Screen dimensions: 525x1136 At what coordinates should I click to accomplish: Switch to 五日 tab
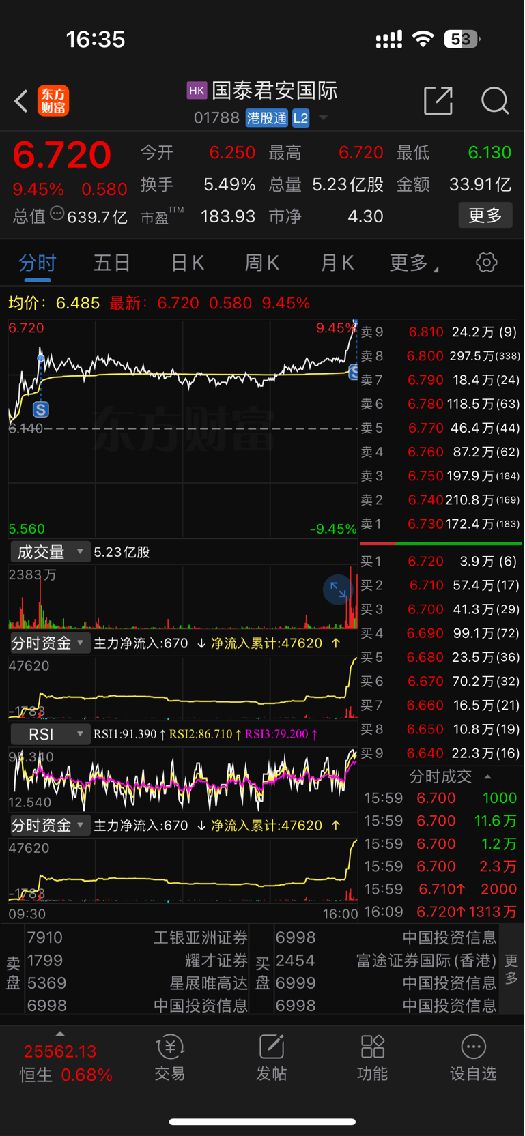(112, 263)
